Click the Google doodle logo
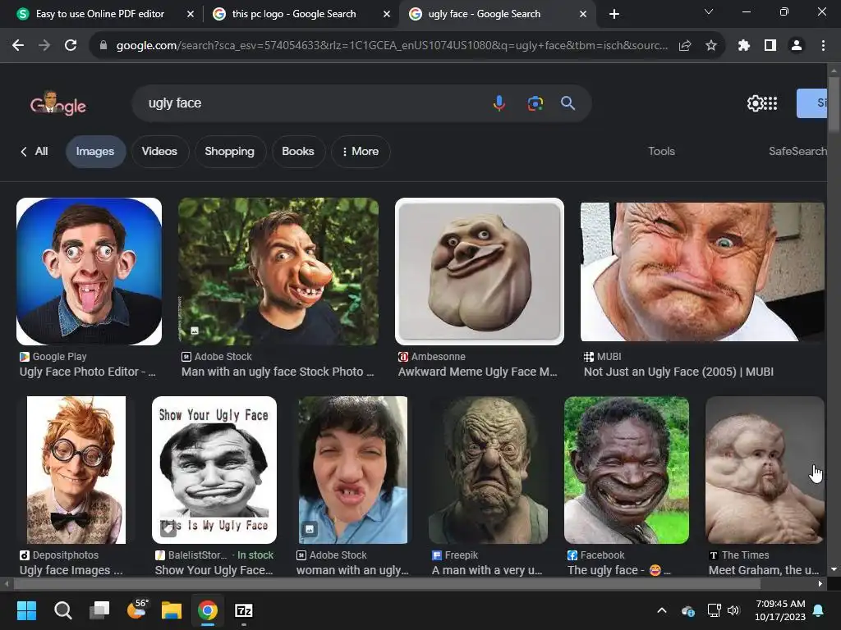This screenshot has width=841, height=630. point(58,103)
